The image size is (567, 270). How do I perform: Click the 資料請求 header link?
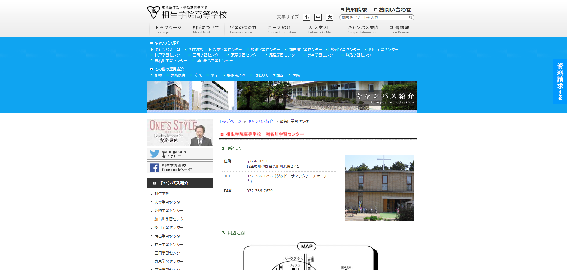(356, 10)
